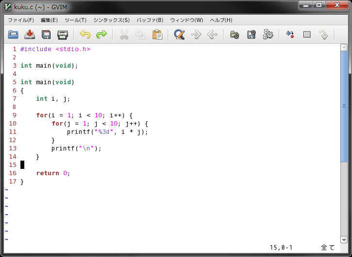Click the Find Previous arrow icon
The height and width of the screenshot is (257, 352).
tap(212, 35)
